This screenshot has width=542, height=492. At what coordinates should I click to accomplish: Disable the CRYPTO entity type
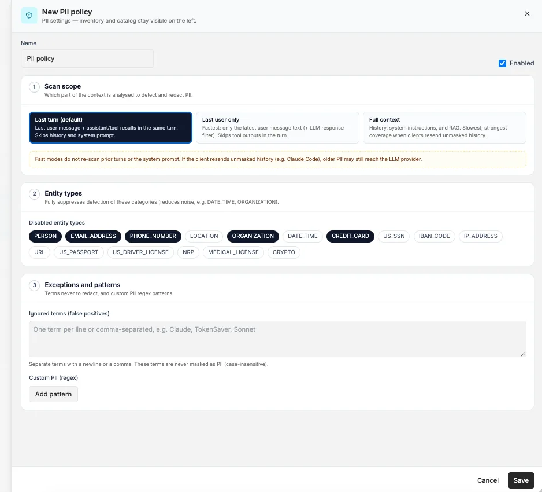coord(284,252)
